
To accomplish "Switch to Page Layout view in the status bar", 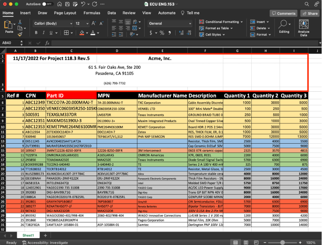I will coord(246,242).
